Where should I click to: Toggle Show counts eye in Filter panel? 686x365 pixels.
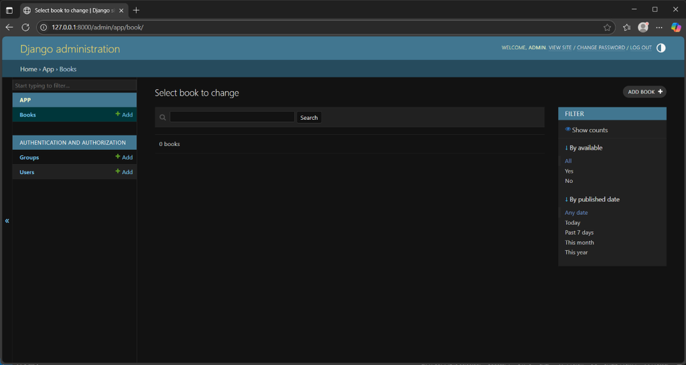pos(568,129)
